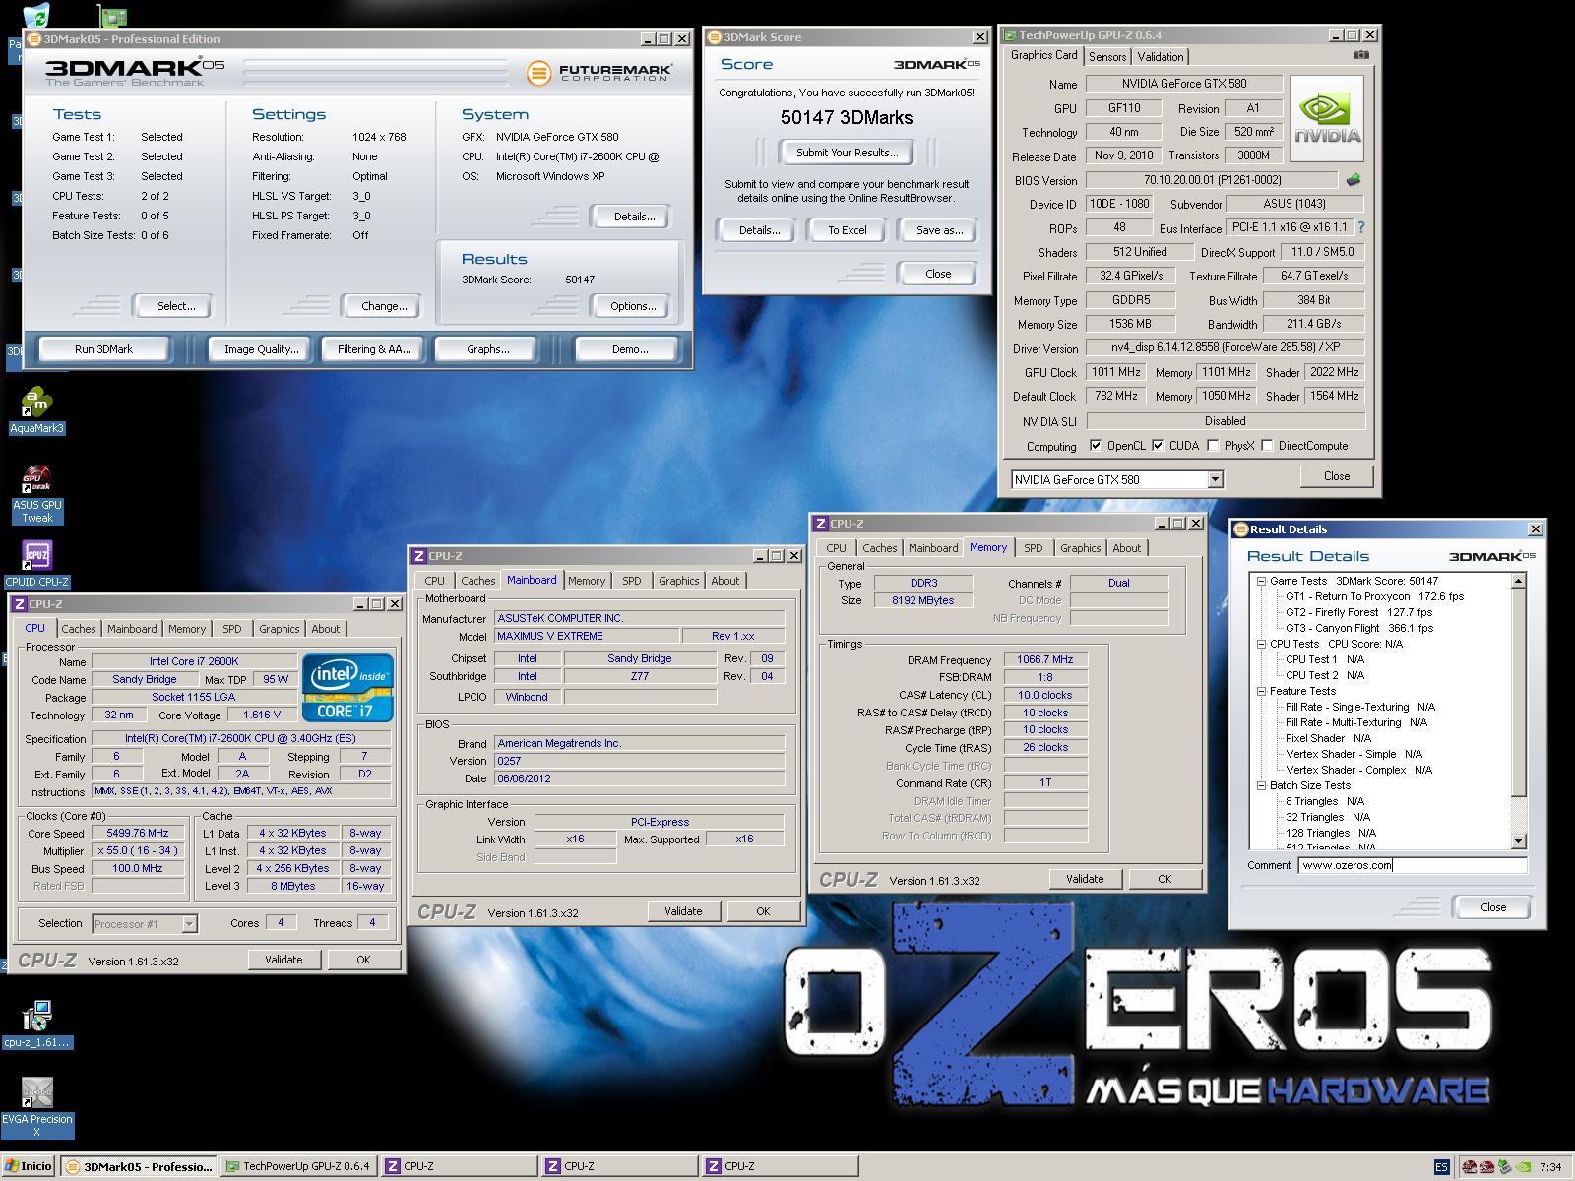
Task: Click the safely remove hardware tray icon
Action: pyautogui.click(x=1504, y=1167)
